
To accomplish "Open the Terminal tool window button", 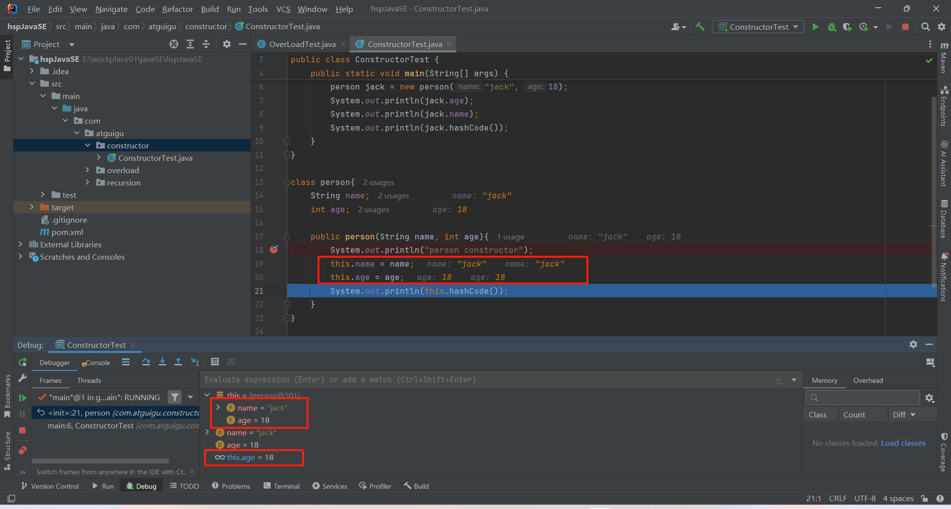I will pos(281,486).
